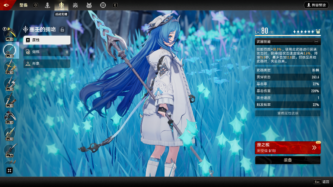Expand the 武器技能 details with the ellipsis
Image resolution: width=333 pixels, height=187 pixels.
click(316, 42)
